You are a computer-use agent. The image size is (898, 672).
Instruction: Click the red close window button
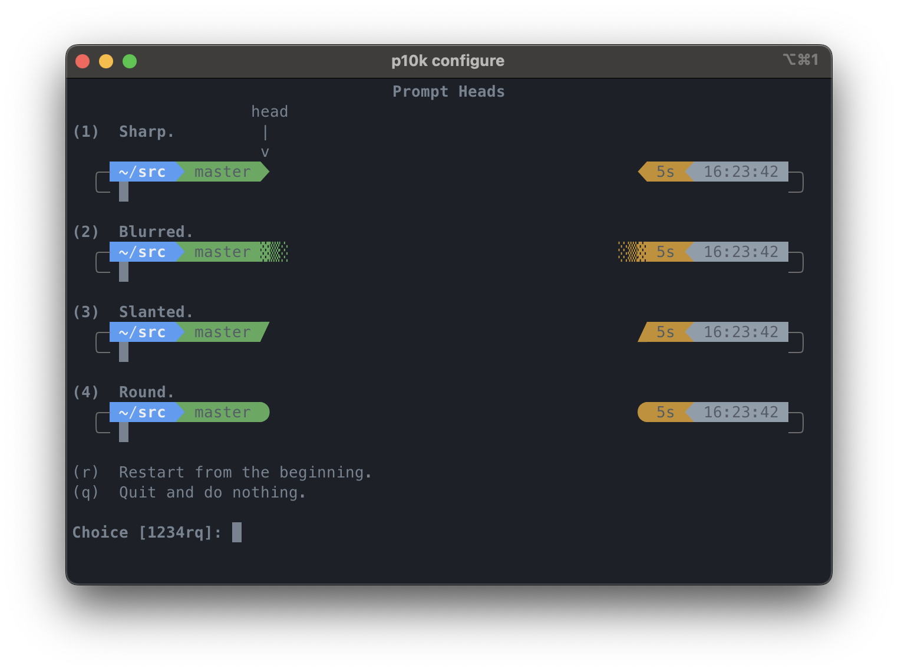point(82,61)
